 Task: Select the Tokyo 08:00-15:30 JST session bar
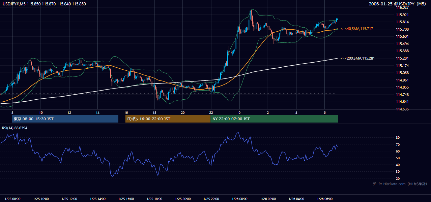click(x=65, y=119)
